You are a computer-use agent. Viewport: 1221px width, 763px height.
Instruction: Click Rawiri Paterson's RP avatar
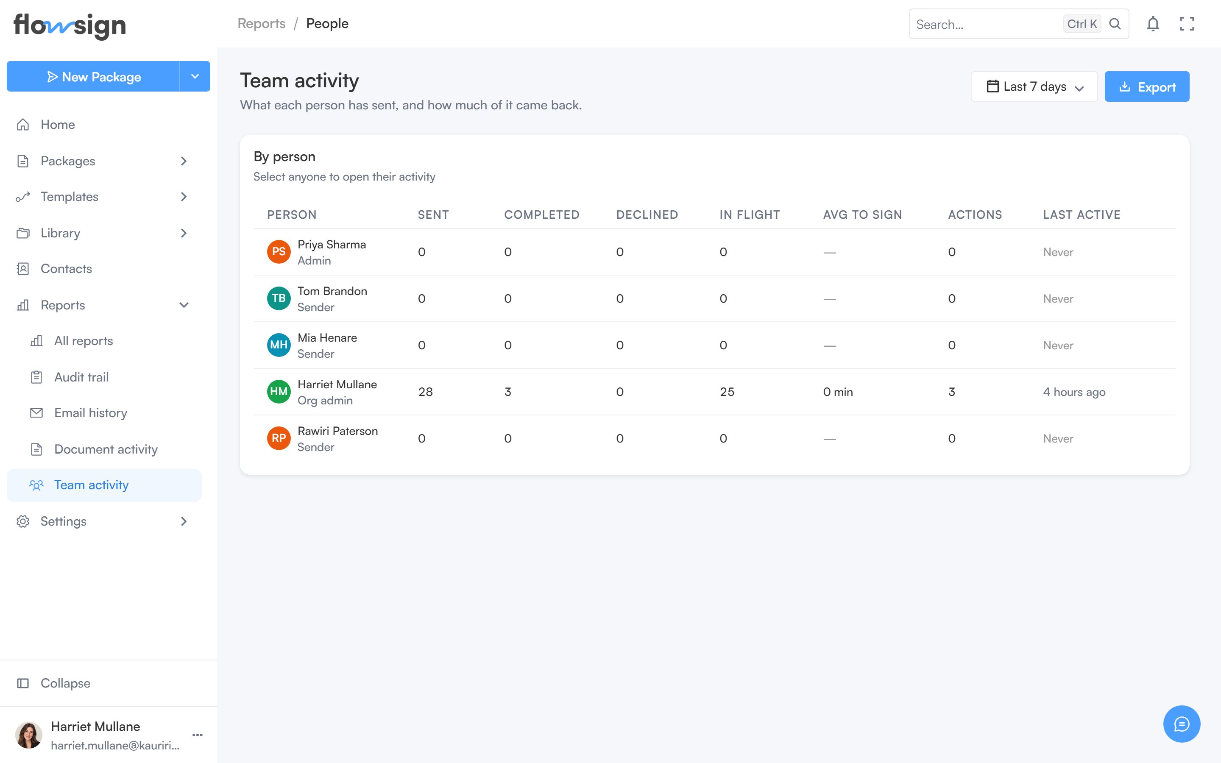(x=279, y=438)
